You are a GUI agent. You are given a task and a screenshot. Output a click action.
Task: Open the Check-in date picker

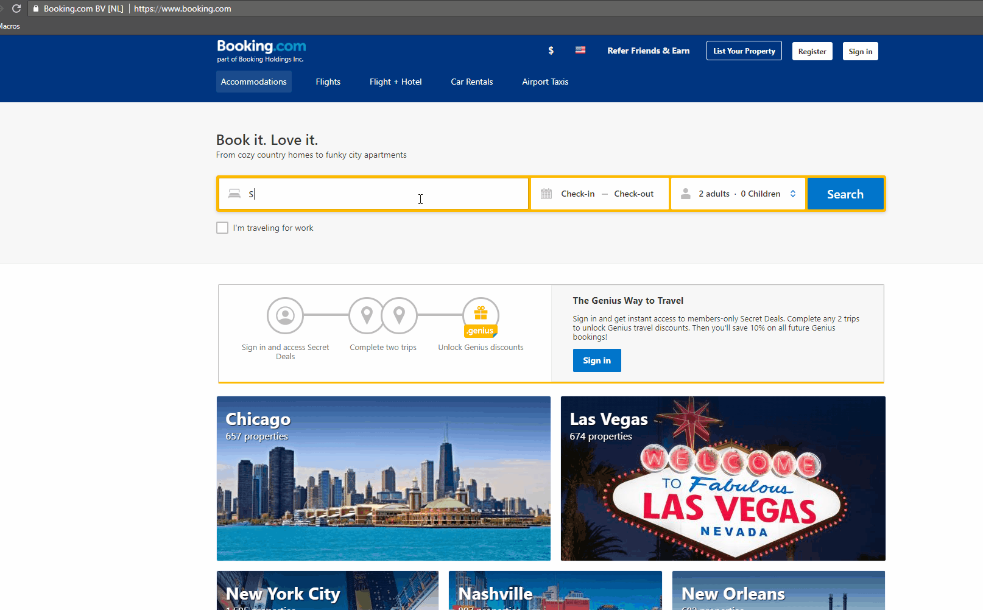[x=577, y=194]
